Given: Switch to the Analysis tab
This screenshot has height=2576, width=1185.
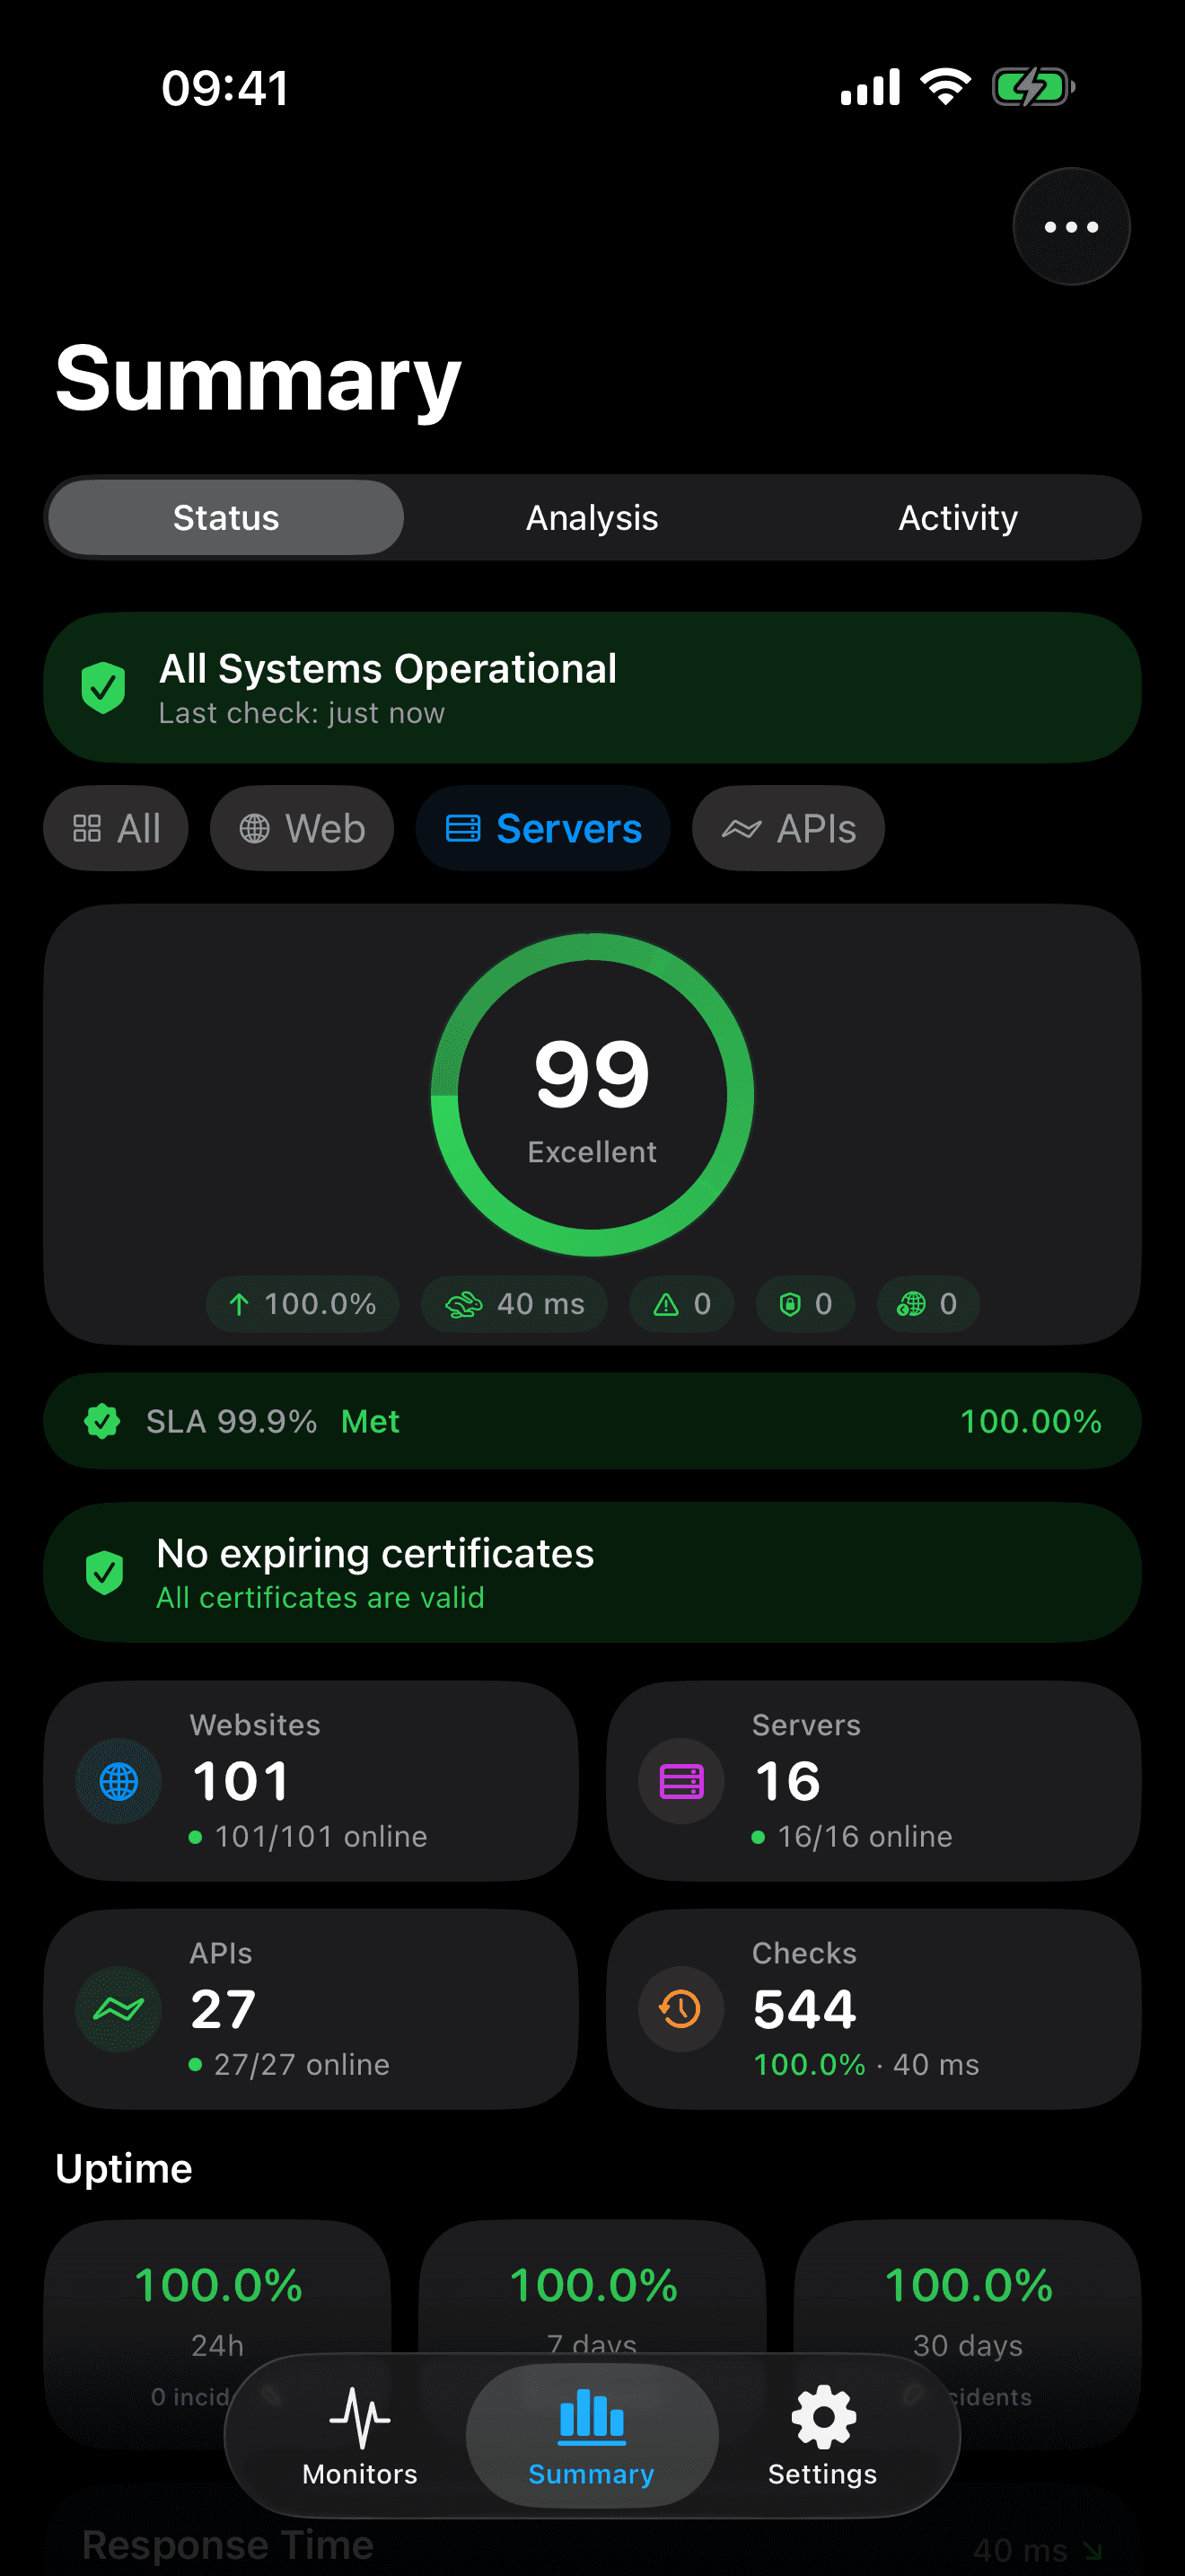Looking at the screenshot, I should coord(592,518).
